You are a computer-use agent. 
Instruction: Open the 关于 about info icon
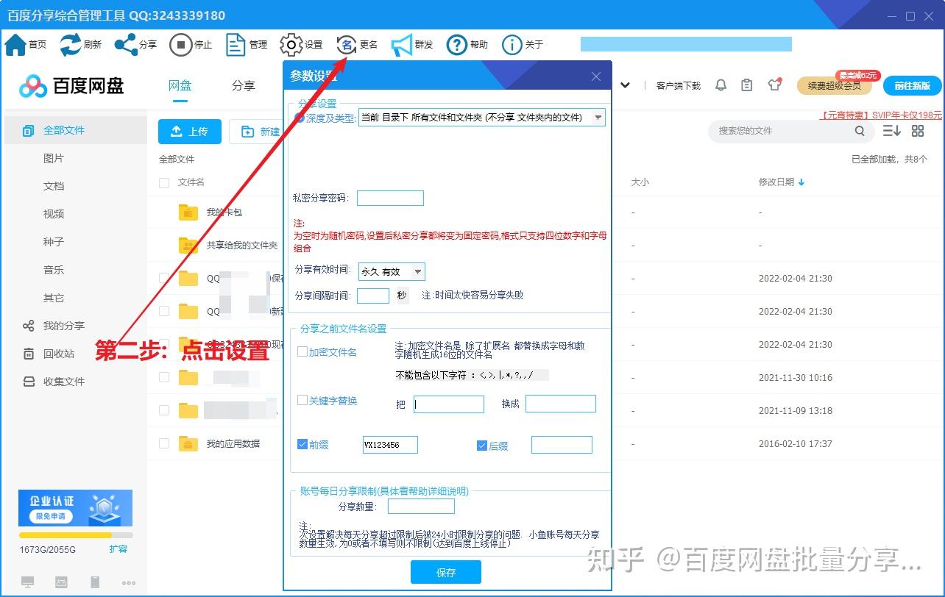point(512,45)
